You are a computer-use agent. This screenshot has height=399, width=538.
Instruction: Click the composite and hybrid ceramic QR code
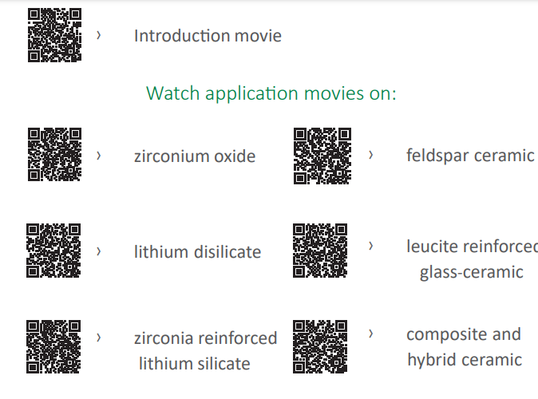click(320, 347)
